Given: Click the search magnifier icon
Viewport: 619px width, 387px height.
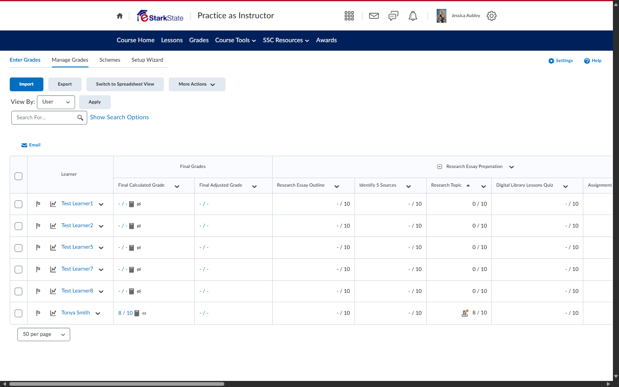Looking at the screenshot, I should point(80,118).
